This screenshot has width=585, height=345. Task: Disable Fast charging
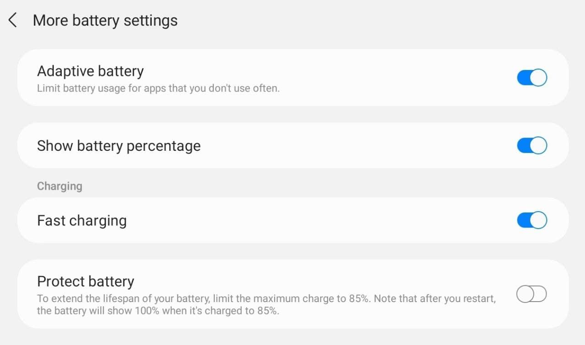pos(532,220)
